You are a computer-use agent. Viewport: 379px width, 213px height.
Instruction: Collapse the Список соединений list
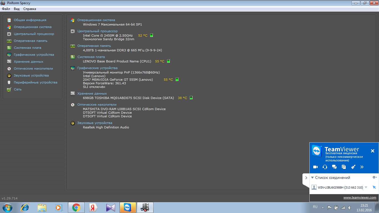[x=312, y=177]
